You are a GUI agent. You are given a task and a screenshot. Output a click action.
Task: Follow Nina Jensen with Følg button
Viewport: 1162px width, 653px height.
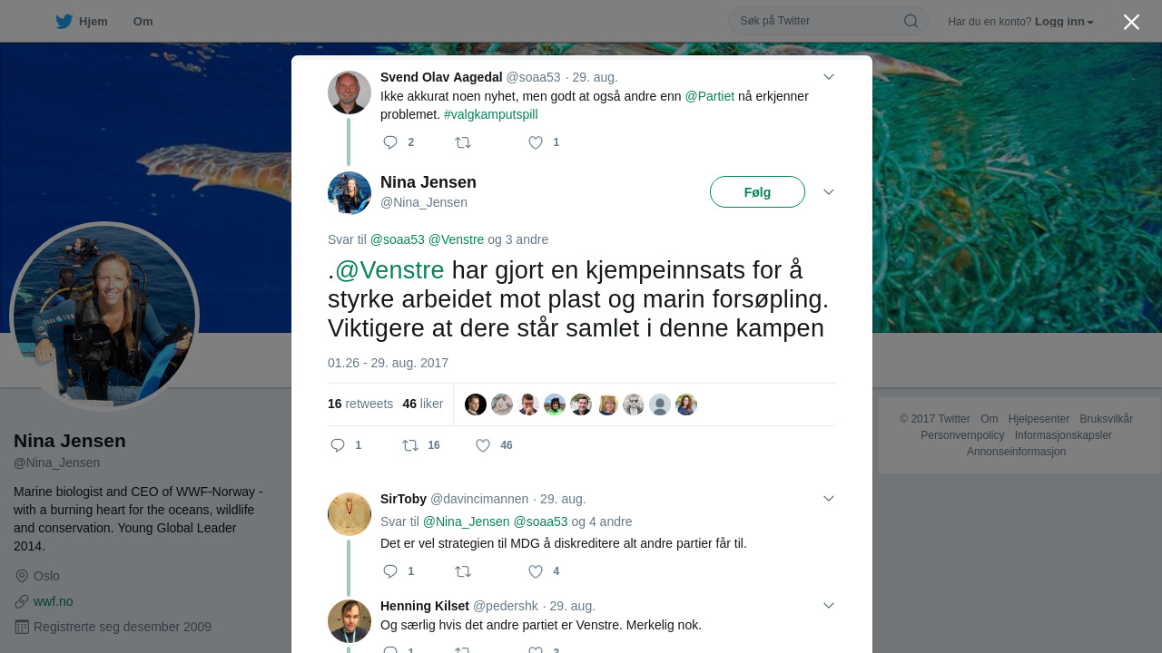[757, 192]
